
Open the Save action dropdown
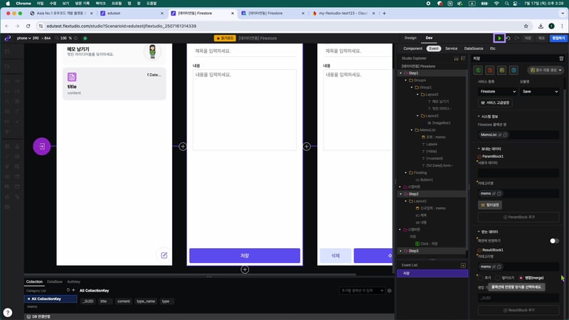pos(540,91)
